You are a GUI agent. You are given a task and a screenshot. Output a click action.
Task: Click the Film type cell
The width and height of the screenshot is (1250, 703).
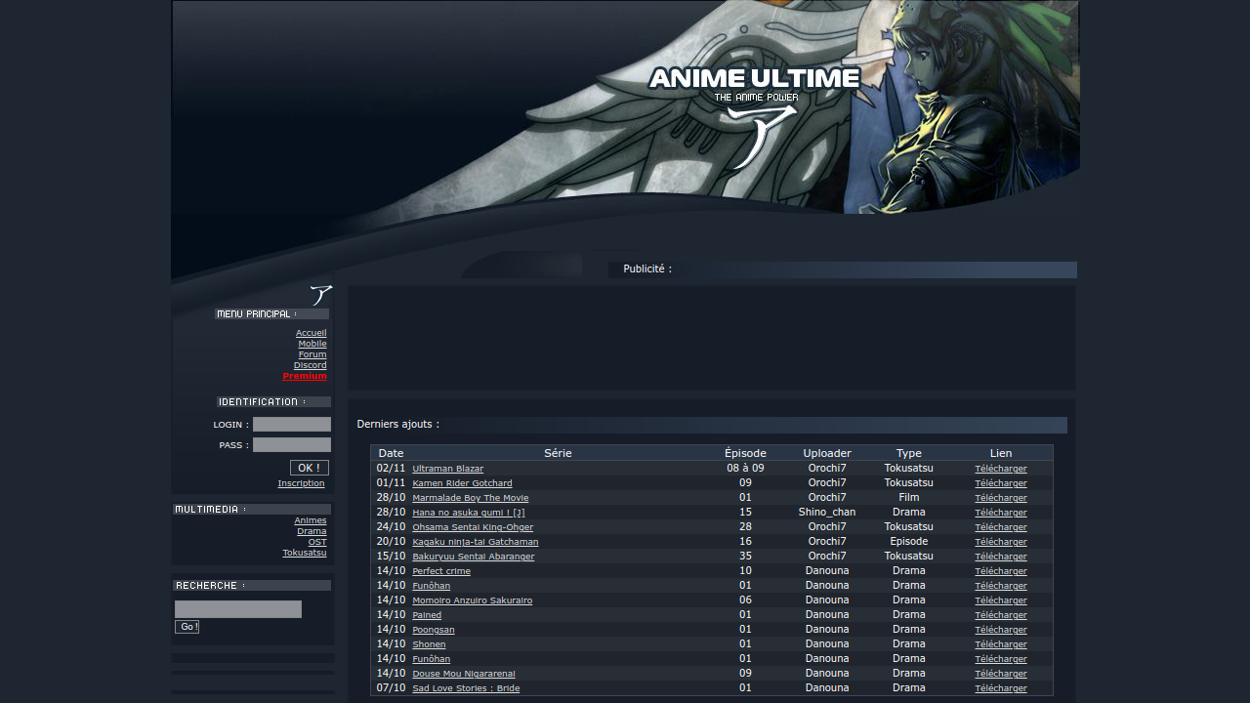[x=909, y=498]
